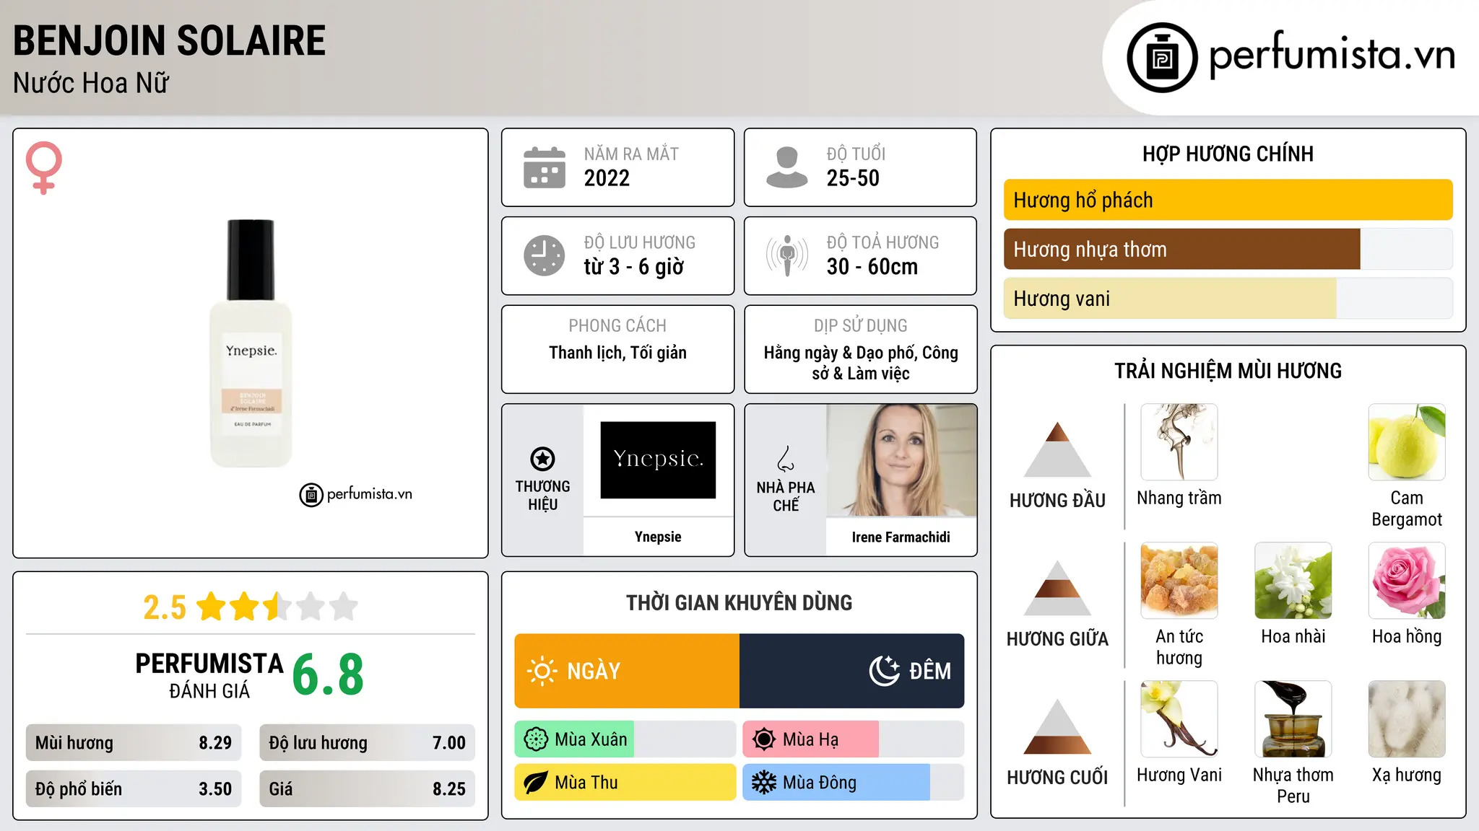
Task: Click the calendar icon beside launch year
Action: click(x=545, y=167)
